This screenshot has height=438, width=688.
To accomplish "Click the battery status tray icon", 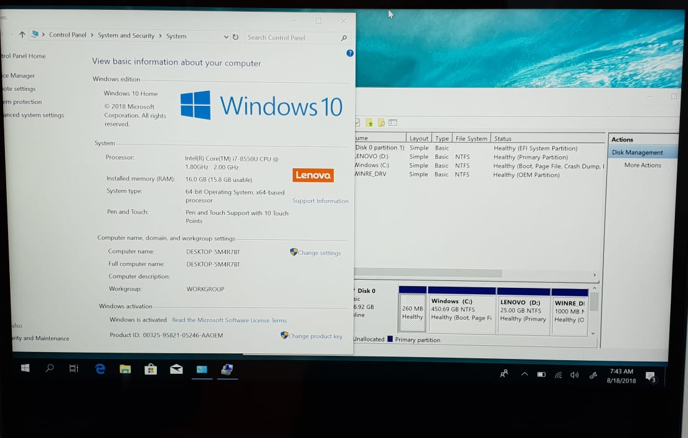I will pos(542,374).
